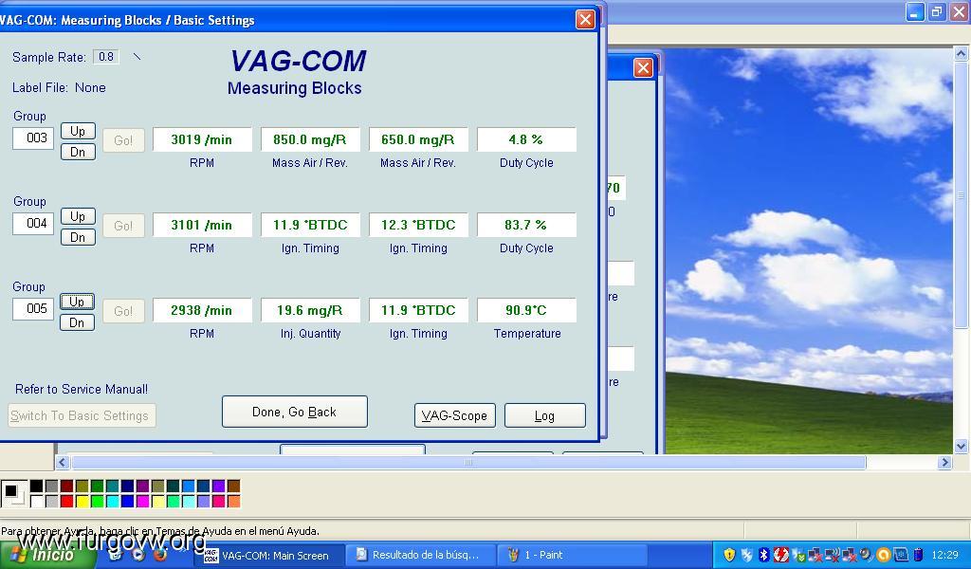Viewport: 971px width, 569px height.
Task: Click the 3019 /min RPM value
Action: coord(203,140)
